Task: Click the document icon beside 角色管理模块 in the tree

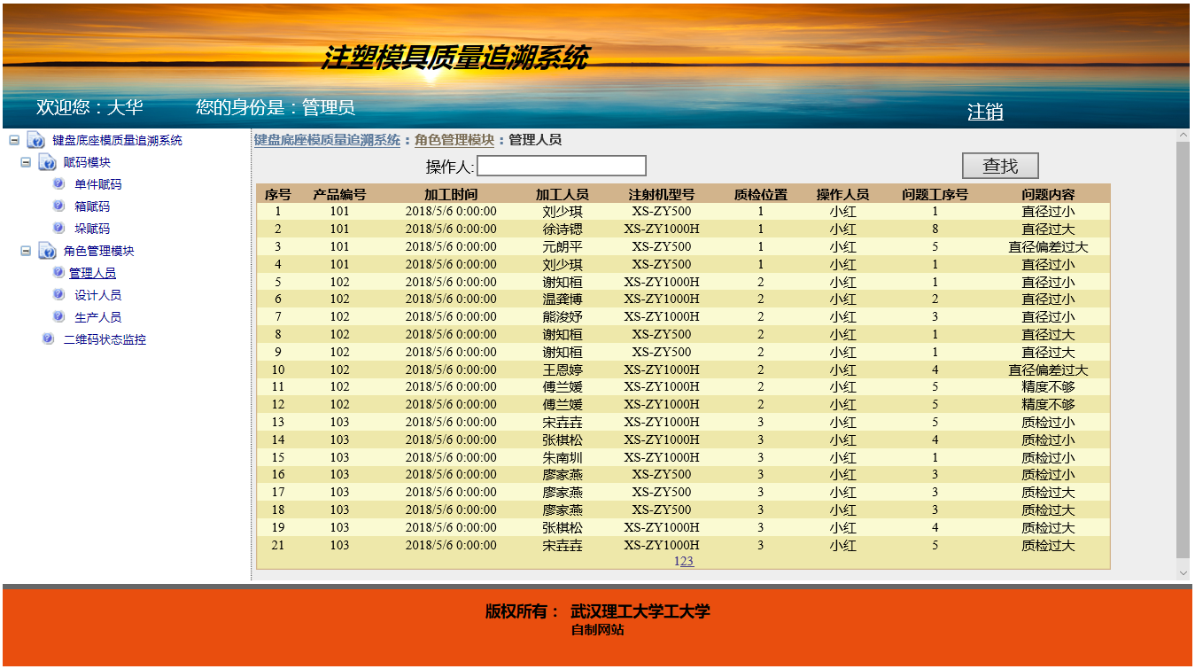Action: [x=48, y=251]
